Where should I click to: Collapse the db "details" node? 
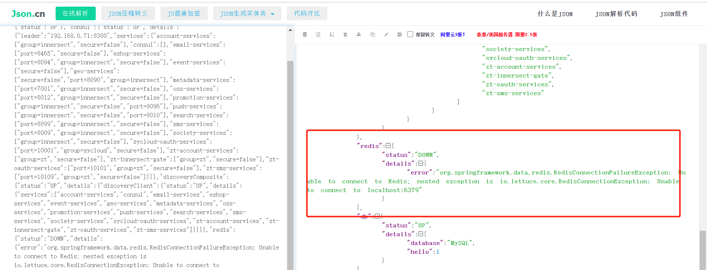click(421, 234)
